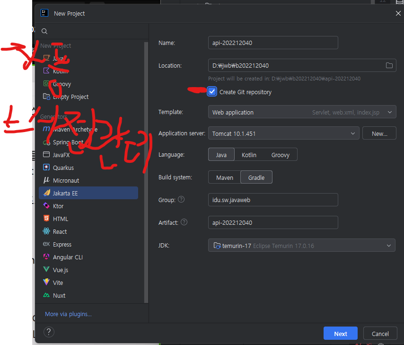Browse for location with folder icon
The height and width of the screenshot is (345, 404).
(389, 65)
